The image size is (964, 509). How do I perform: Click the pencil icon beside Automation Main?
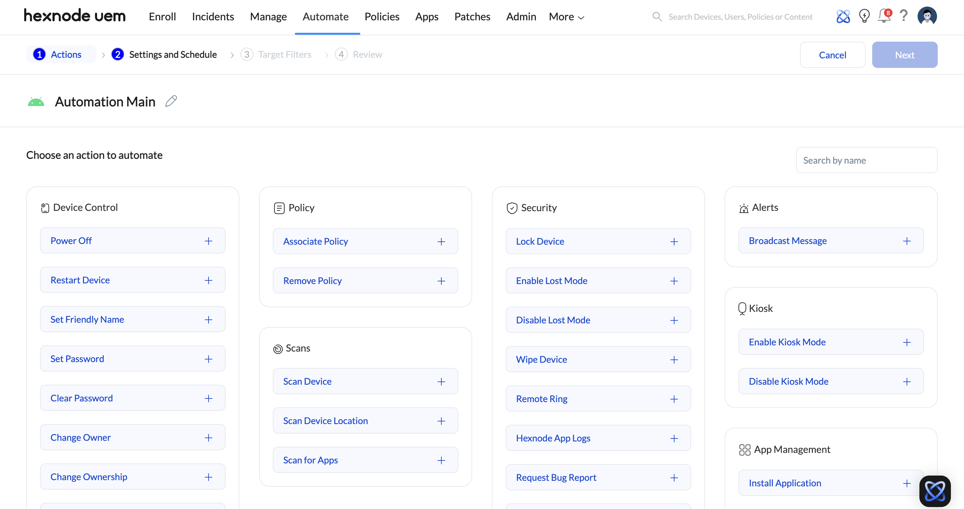(x=171, y=101)
